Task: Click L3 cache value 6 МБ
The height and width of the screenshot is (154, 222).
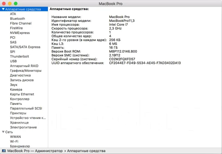Action: pyautogui.click(x=113, y=44)
